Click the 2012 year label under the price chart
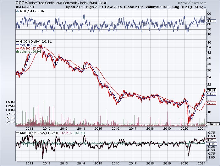The height and width of the screenshot is (166, 220). pyautogui.click(x=47, y=128)
